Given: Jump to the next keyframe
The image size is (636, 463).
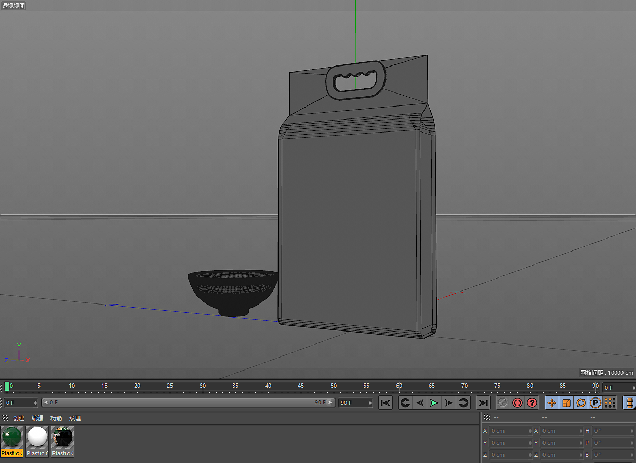Looking at the screenshot, I should (x=463, y=403).
